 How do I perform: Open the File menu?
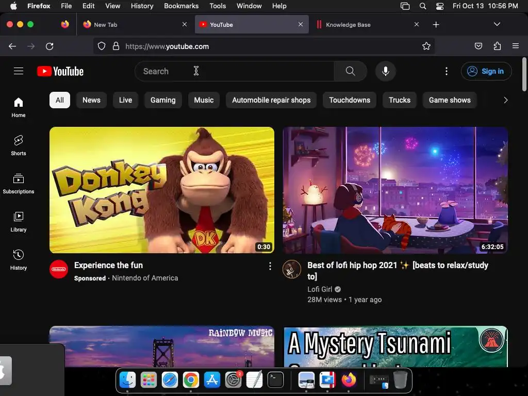coord(66,6)
